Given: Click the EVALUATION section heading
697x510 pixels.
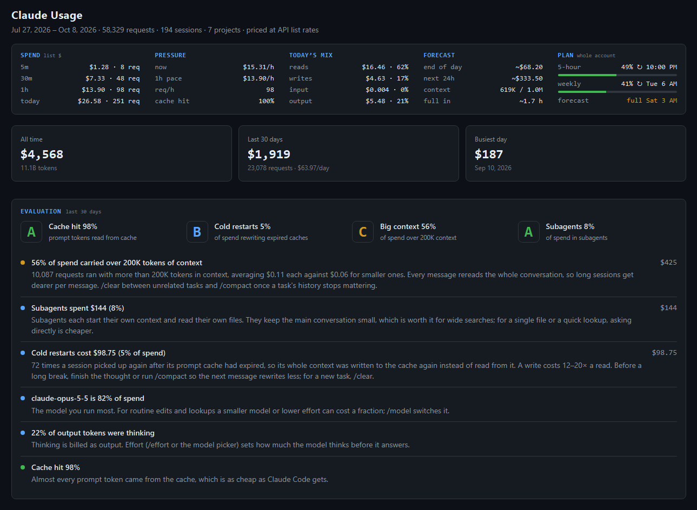Looking at the screenshot, I should tap(41, 211).
